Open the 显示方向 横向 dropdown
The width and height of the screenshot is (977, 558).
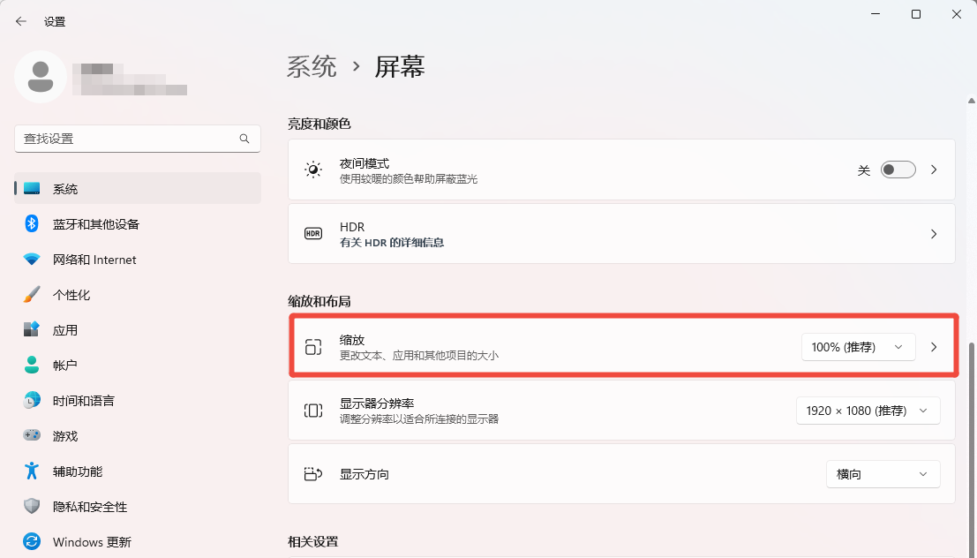click(x=883, y=474)
